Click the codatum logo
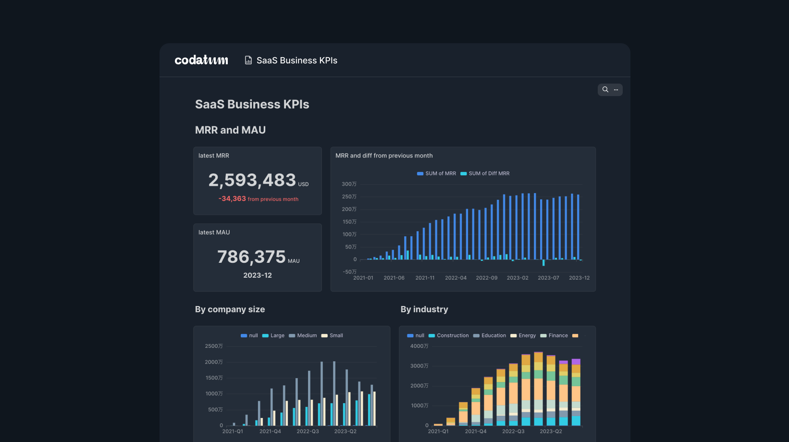Screen dimensions: 789x442 (x=201, y=60)
